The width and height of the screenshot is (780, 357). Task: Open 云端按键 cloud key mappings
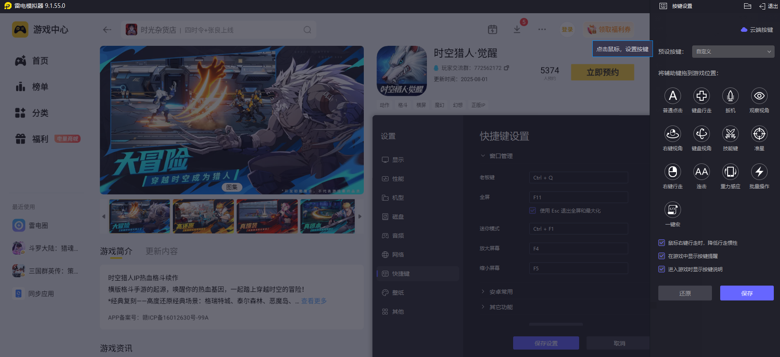pos(757,30)
